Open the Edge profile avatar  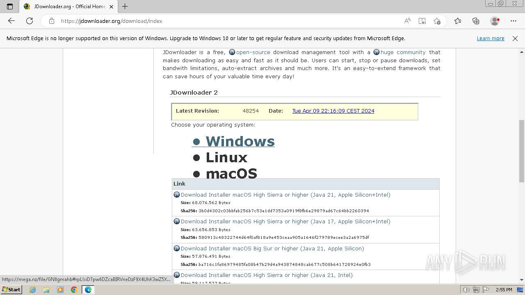coord(495,21)
